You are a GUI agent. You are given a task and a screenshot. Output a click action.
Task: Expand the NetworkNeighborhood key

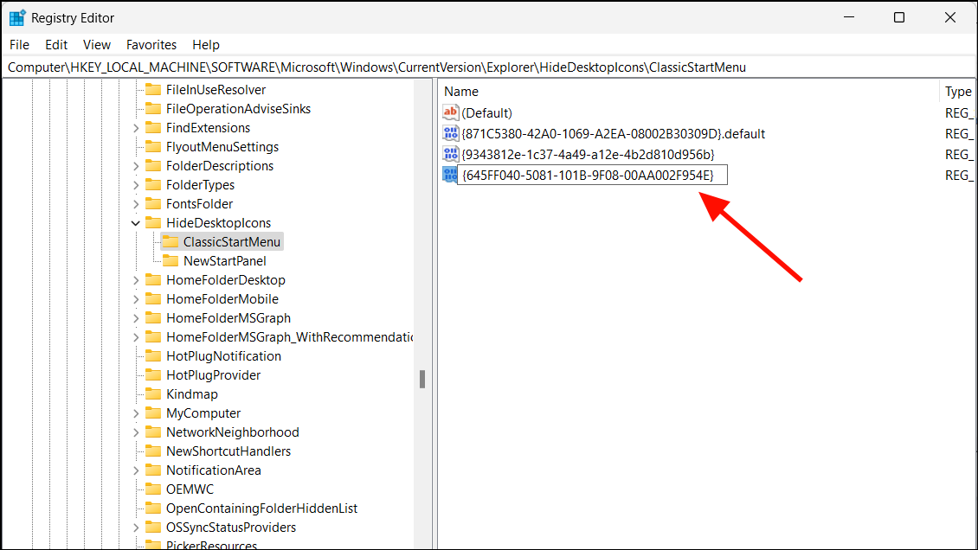click(136, 432)
